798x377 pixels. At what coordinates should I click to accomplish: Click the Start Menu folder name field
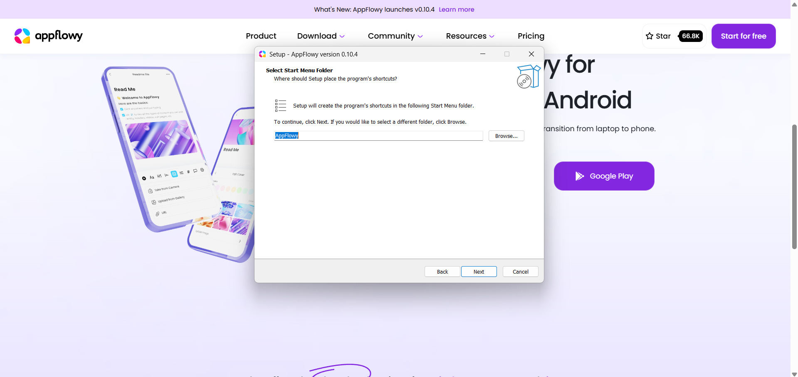pyautogui.click(x=378, y=136)
